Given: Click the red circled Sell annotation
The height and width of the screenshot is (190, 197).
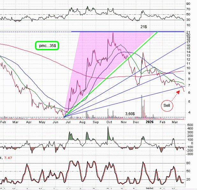Looking at the screenshot, I should [167, 105].
